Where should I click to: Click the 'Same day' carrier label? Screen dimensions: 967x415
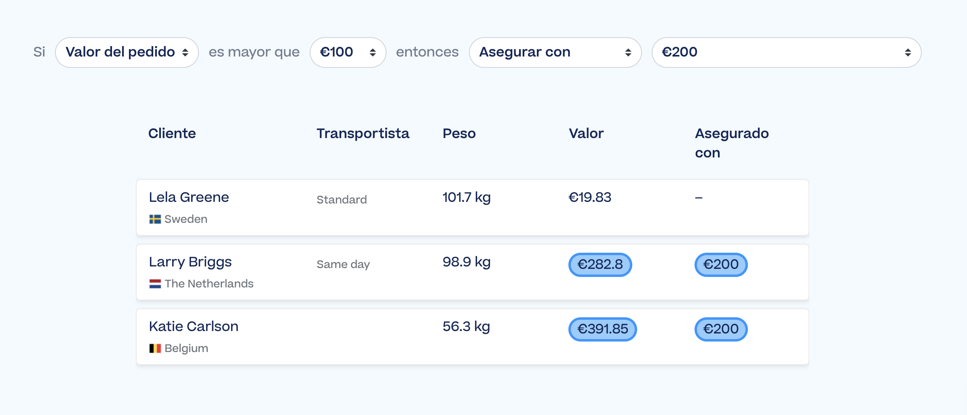(x=343, y=264)
